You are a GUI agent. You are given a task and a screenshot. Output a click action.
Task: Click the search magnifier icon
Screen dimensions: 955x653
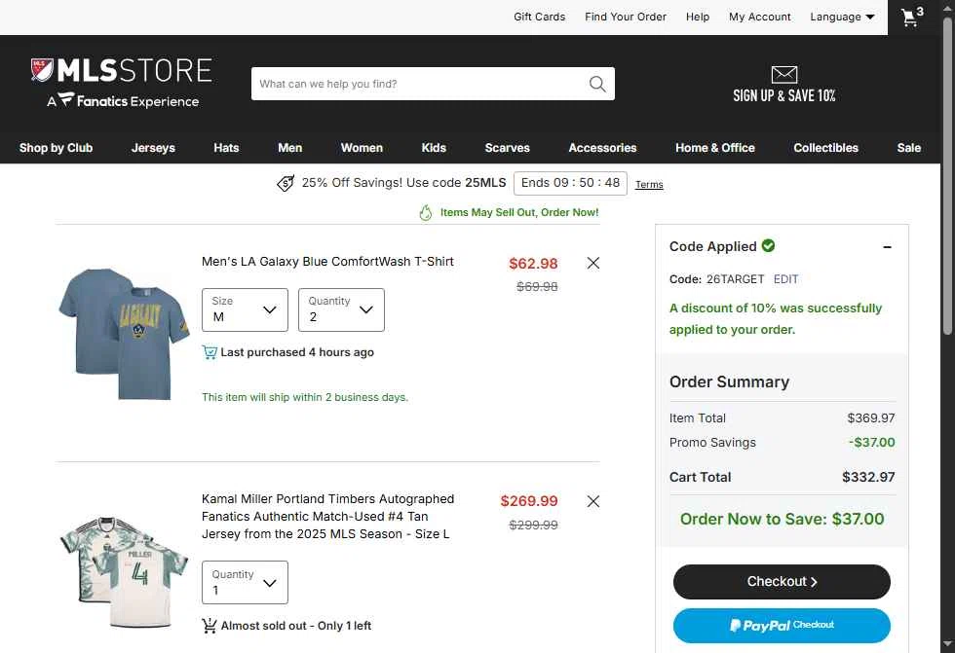(597, 84)
